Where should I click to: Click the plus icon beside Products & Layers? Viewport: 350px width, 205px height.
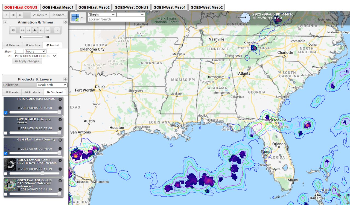(x=65, y=79)
